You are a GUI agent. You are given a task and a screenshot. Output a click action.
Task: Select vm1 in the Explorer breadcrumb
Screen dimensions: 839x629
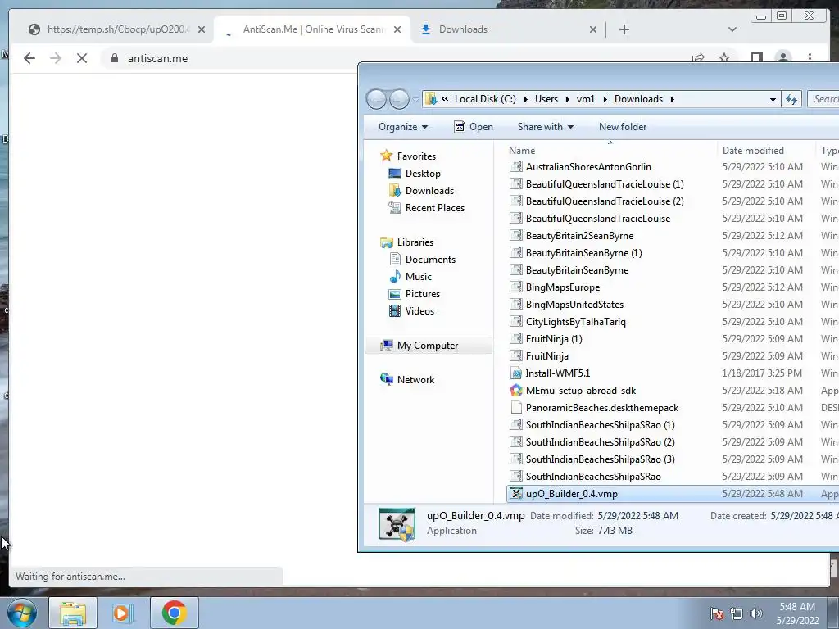(585, 99)
